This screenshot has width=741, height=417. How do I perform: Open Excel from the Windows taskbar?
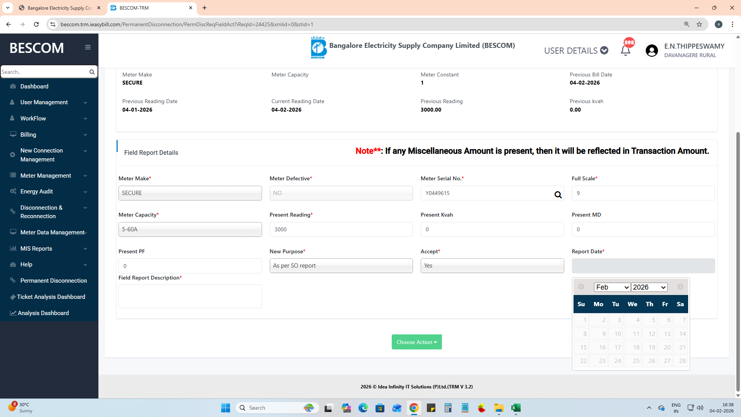pyautogui.click(x=516, y=408)
